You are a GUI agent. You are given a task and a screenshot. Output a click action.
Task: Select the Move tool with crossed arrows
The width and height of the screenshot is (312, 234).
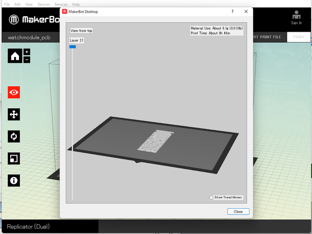(14, 115)
